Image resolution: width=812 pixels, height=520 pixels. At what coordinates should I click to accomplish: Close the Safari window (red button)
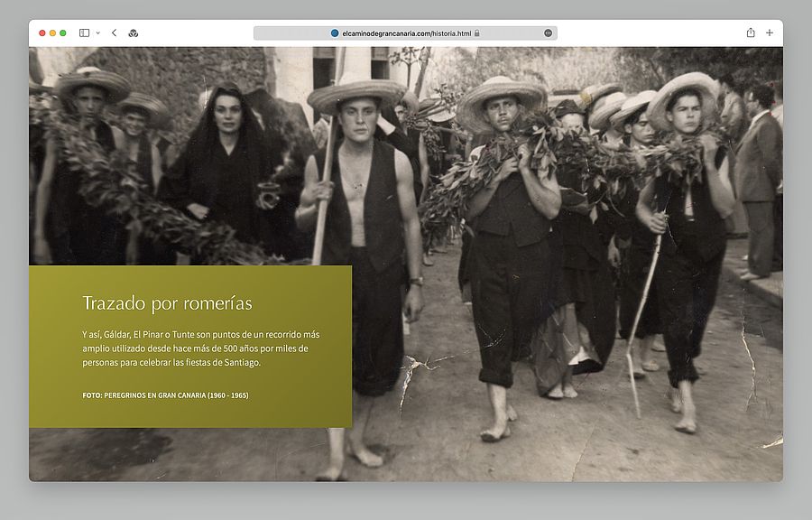point(42,33)
